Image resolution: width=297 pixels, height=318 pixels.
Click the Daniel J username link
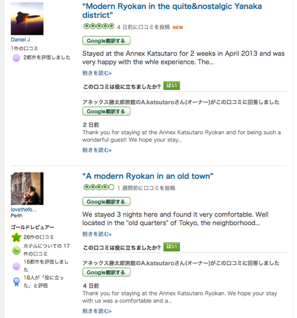pyautogui.click(x=20, y=40)
